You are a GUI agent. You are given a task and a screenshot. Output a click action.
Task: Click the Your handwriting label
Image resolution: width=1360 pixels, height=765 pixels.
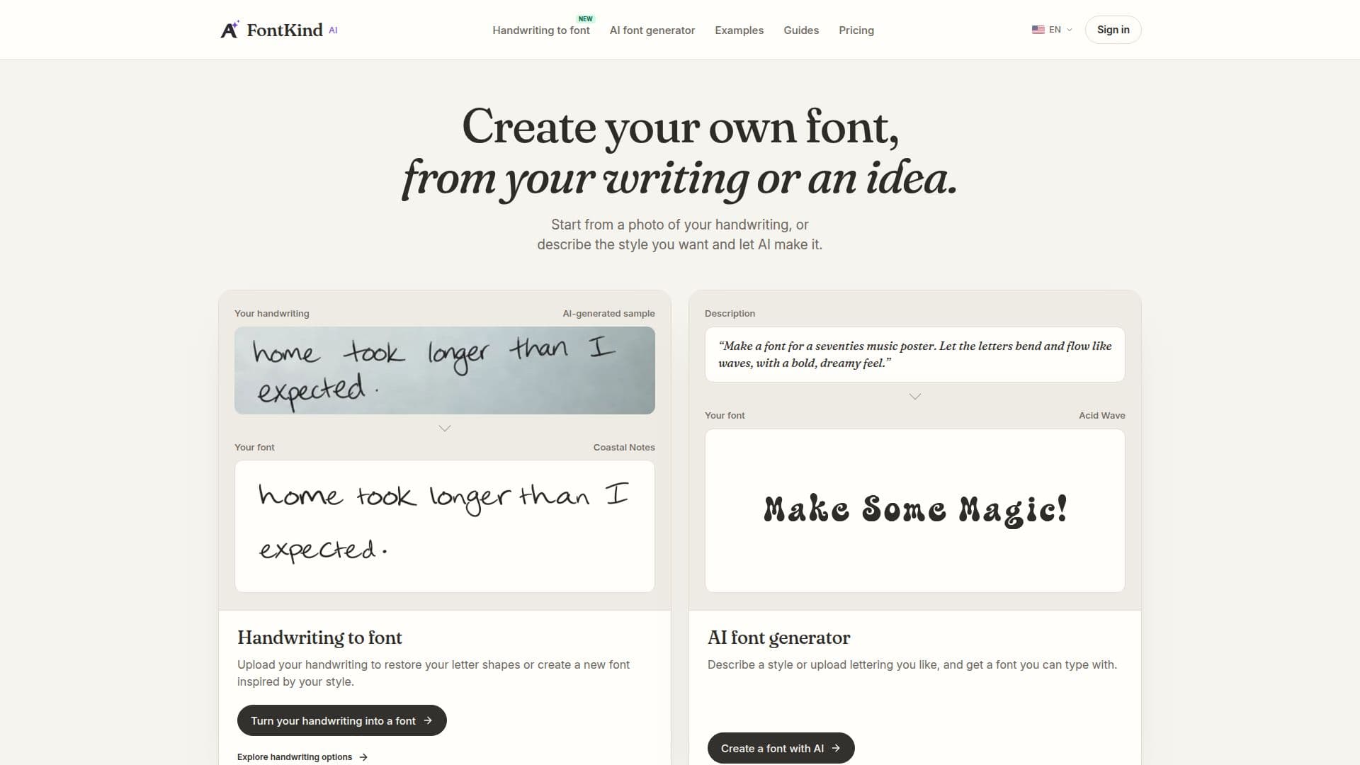[x=272, y=314]
